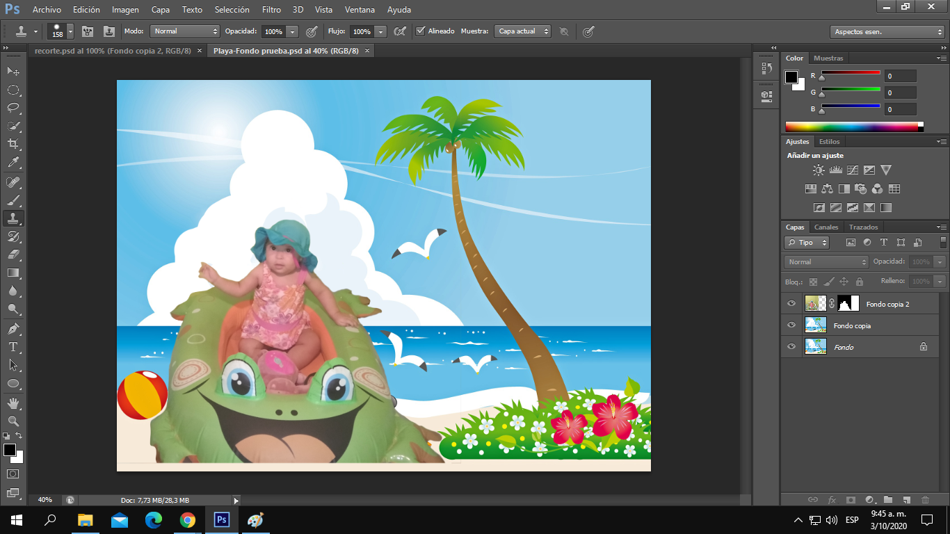Select the Crop tool
The width and height of the screenshot is (950, 534).
pos(13,144)
